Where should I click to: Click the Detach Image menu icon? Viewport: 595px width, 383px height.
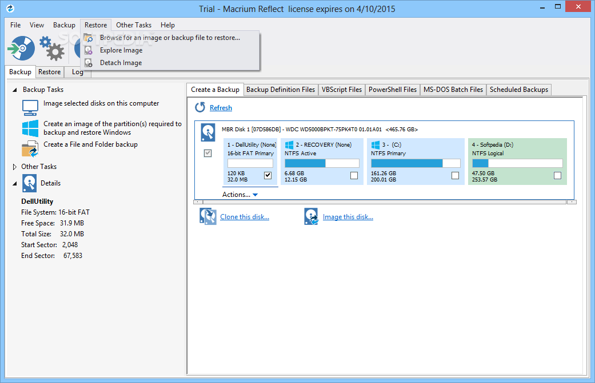(x=88, y=63)
